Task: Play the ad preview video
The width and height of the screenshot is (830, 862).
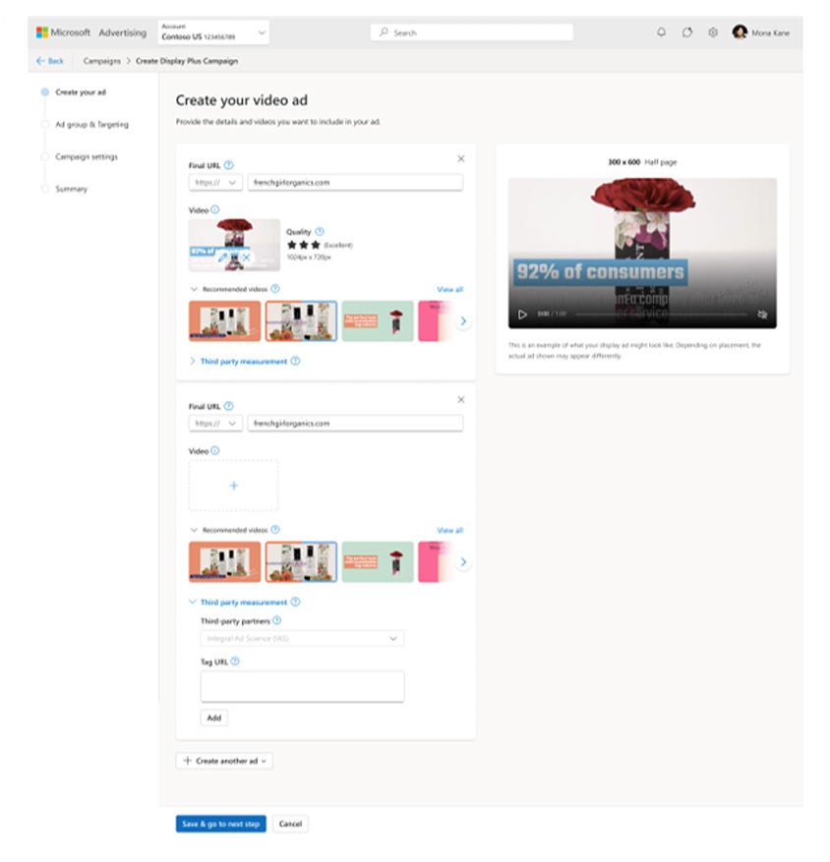Action: coord(522,315)
